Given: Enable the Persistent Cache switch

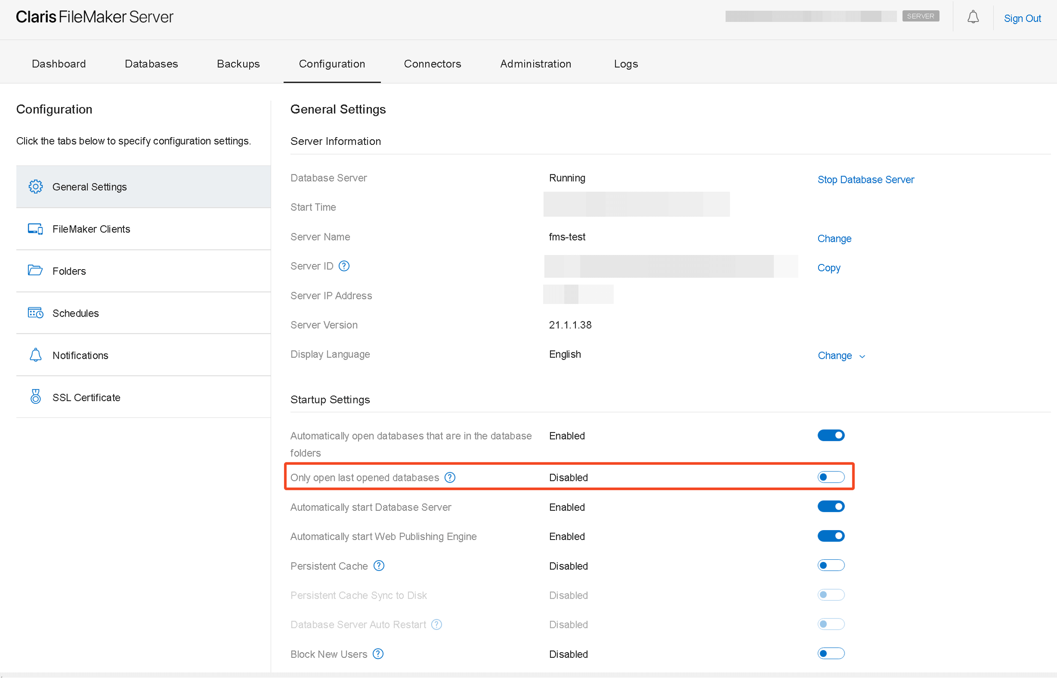Looking at the screenshot, I should tap(831, 566).
